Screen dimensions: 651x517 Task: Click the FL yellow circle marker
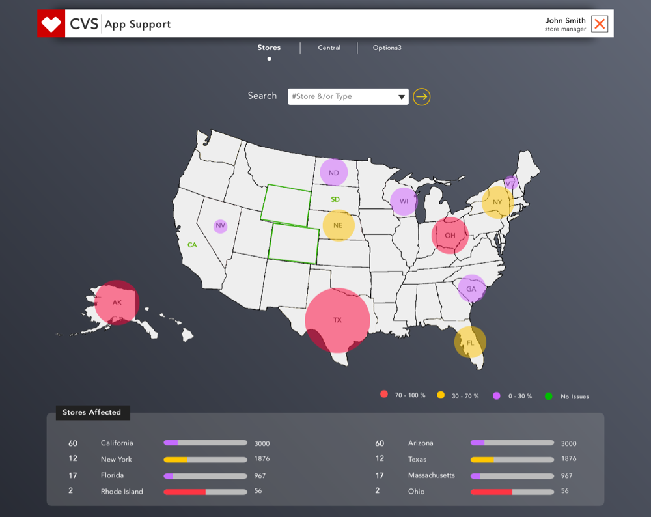470,342
